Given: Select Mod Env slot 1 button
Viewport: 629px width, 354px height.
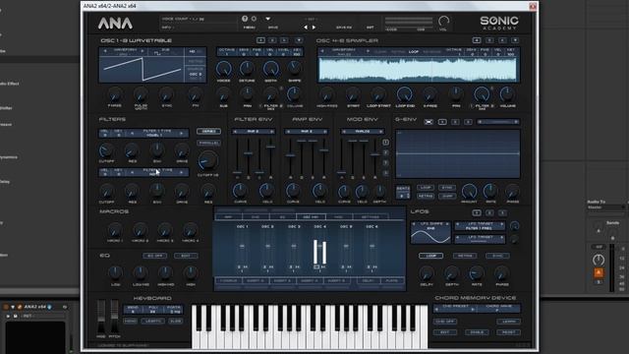Looking at the screenshot, I should 385,142.
